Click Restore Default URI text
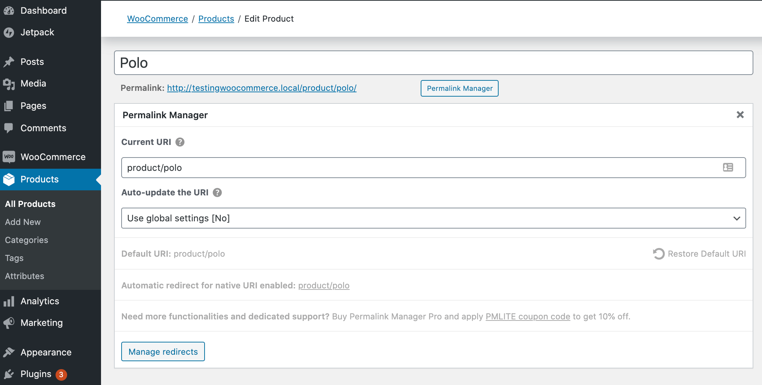Screen dimensions: 762x385 pyautogui.click(x=707, y=254)
